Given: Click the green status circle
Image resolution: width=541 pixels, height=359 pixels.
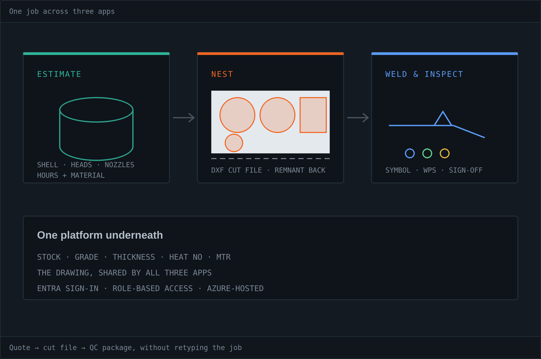Looking at the screenshot, I should click(x=427, y=153).
